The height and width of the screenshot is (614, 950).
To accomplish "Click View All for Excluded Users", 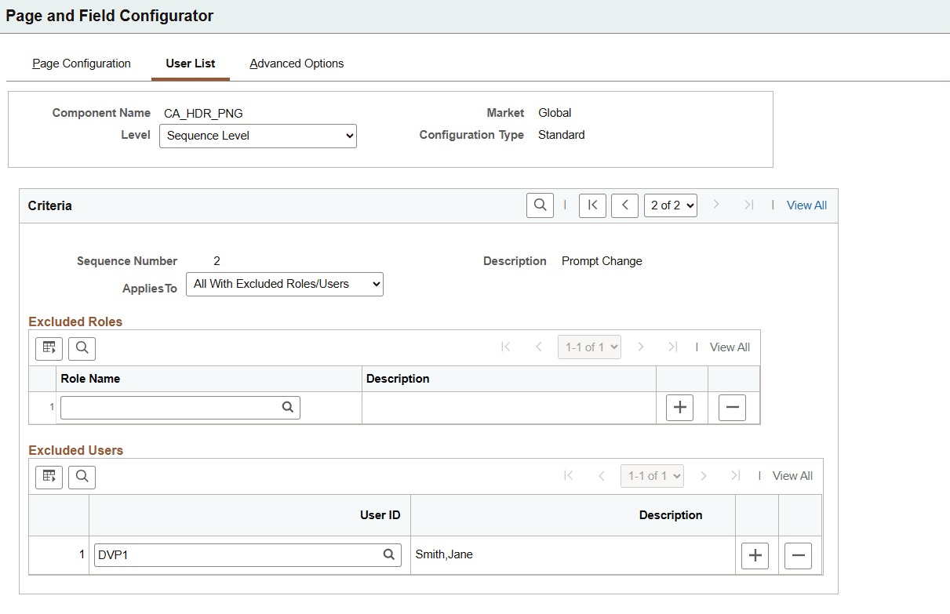I will [792, 475].
